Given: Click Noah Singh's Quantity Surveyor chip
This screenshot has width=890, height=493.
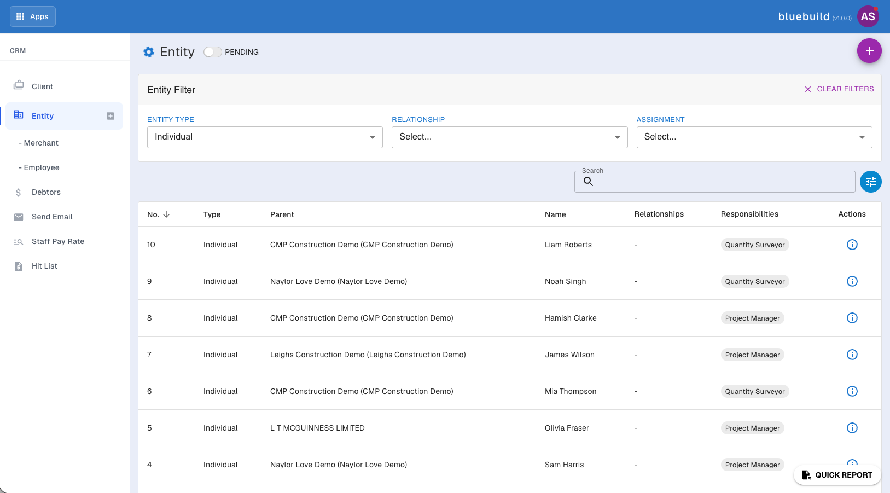Looking at the screenshot, I should pos(755,281).
